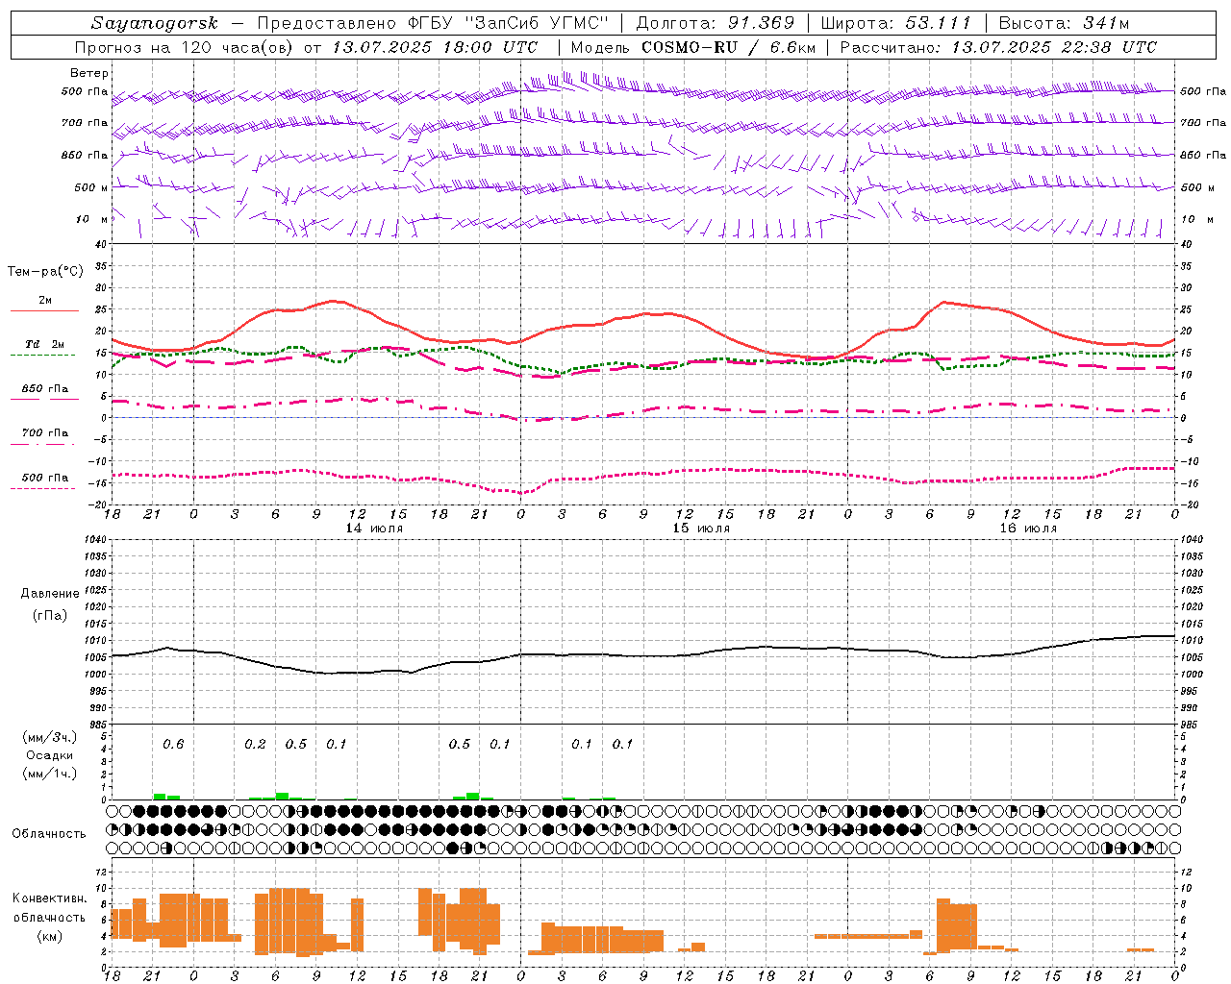Click the Модель COSMO-RU / 6.6км label
Viewport: 1231px width, 984px height.
pos(691,47)
